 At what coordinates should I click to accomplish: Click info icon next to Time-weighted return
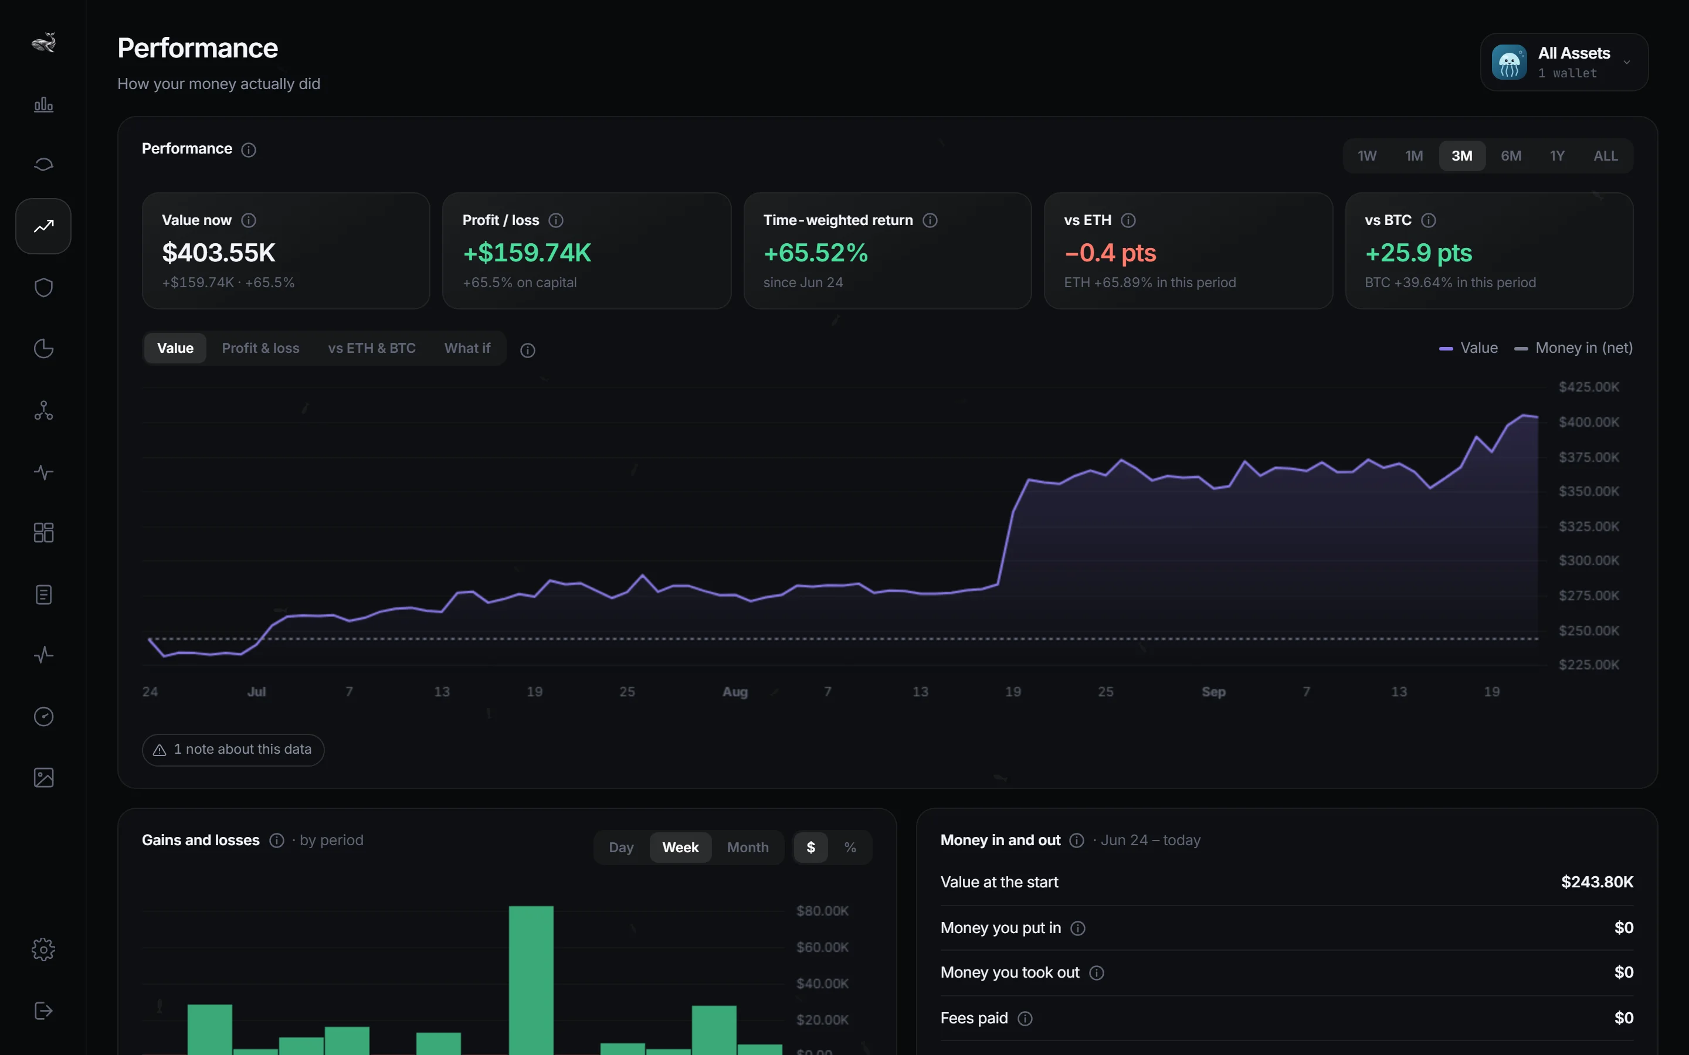point(930,220)
